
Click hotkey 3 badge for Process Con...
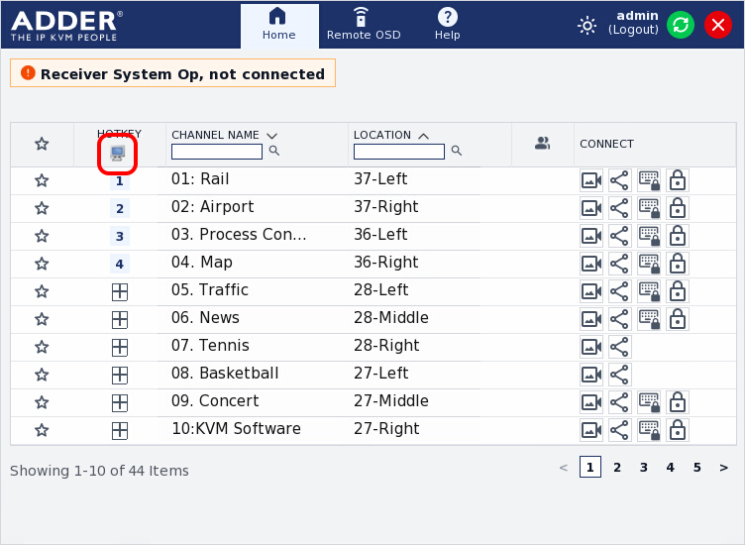(x=120, y=236)
